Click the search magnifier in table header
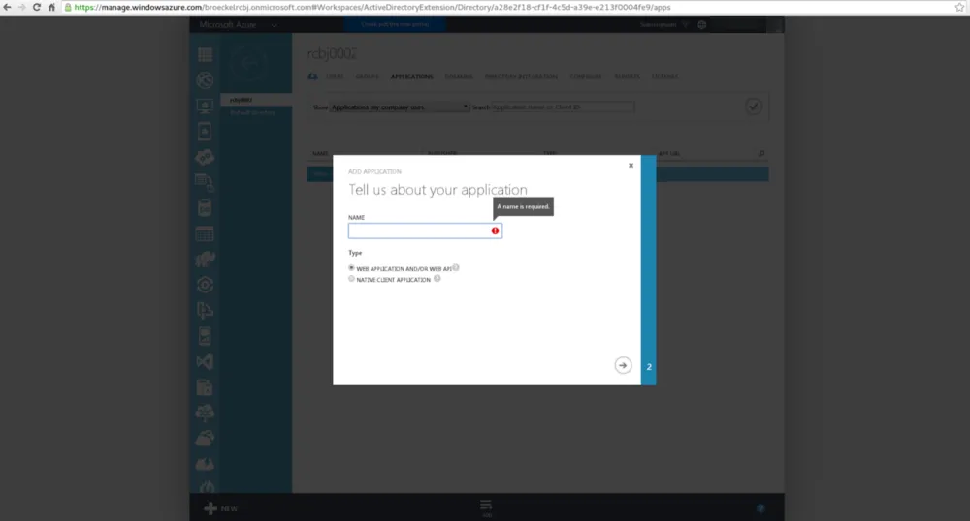The width and height of the screenshot is (970, 521). click(761, 153)
